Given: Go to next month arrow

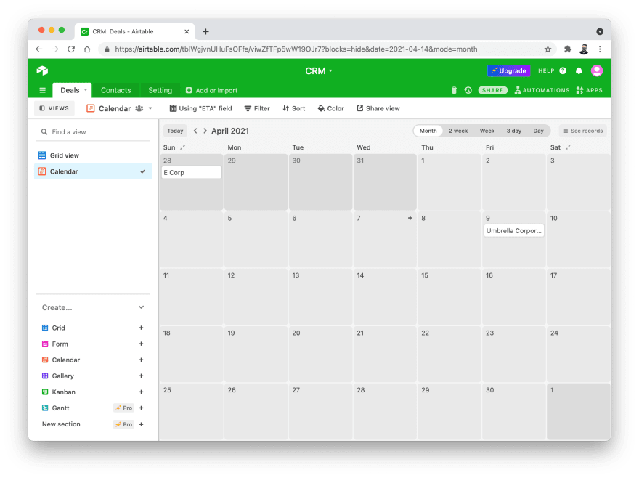Looking at the screenshot, I should point(205,131).
